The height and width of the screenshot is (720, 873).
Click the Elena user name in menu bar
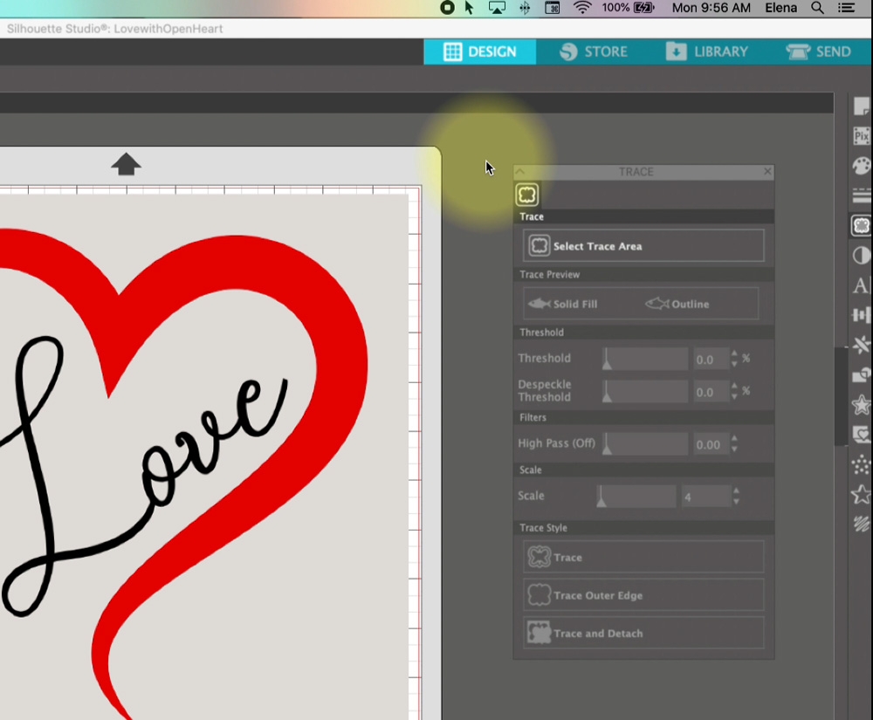point(780,8)
